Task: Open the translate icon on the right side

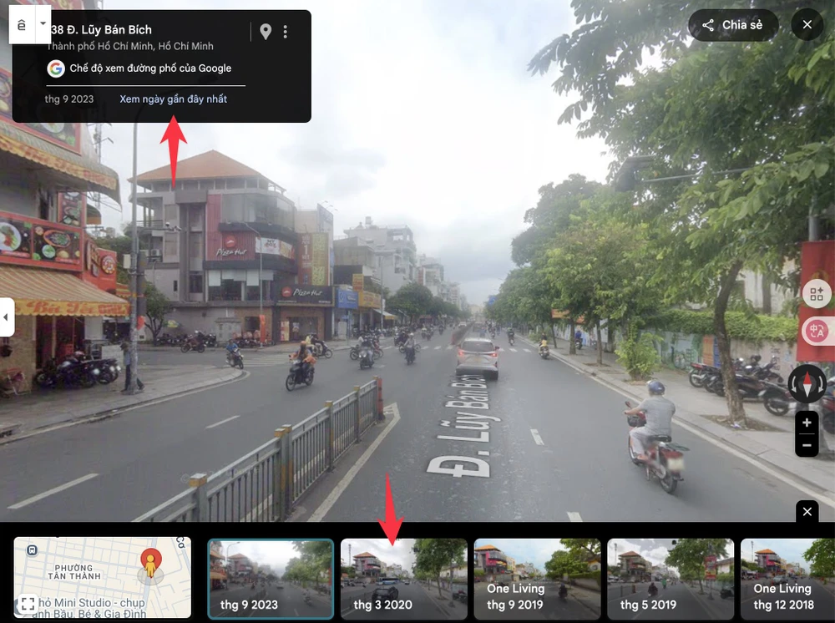Action: [x=817, y=331]
